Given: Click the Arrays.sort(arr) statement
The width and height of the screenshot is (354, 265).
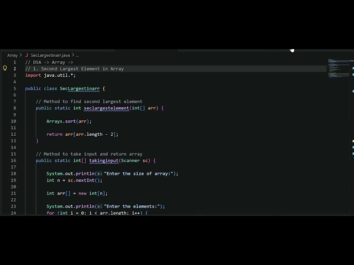Looking at the screenshot, I should click(x=69, y=121).
